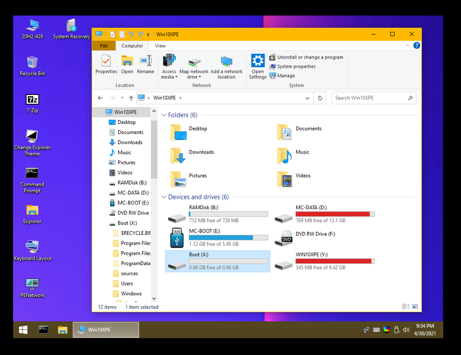Click the volume speaker tray icon
The width and height of the screenshot is (461, 355).
pos(406,330)
